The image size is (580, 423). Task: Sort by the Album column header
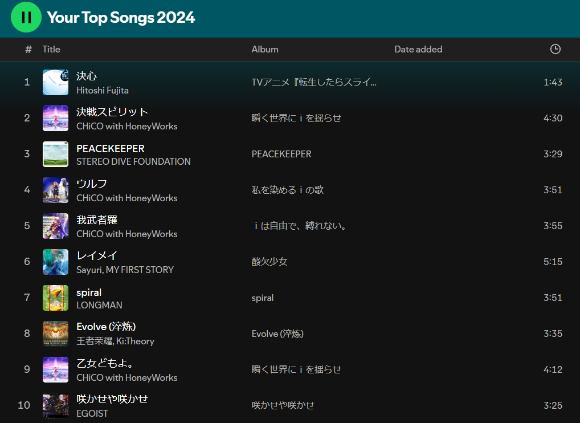pos(265,49)
